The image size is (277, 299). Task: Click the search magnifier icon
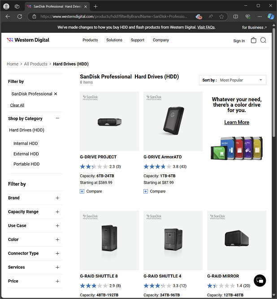(263, 40)
